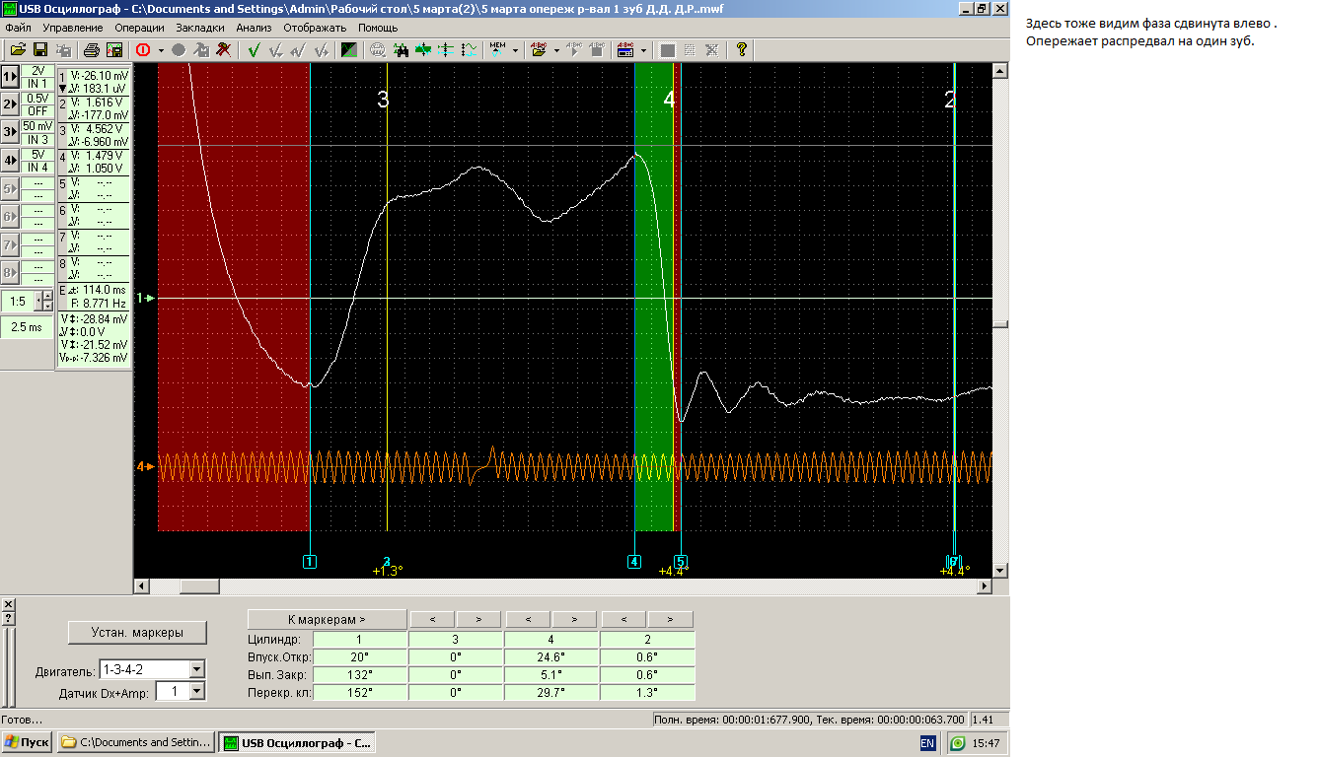This screenshot has height=757, width=1319.
Task: Click next arrow above cylinder 4 column
Action: click(574, 619)
